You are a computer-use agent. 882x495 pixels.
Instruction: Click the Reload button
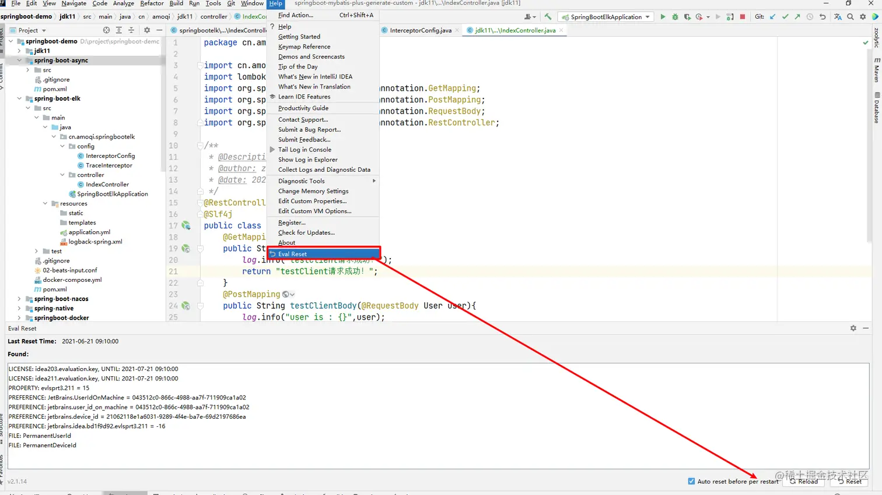pos(804,481)
